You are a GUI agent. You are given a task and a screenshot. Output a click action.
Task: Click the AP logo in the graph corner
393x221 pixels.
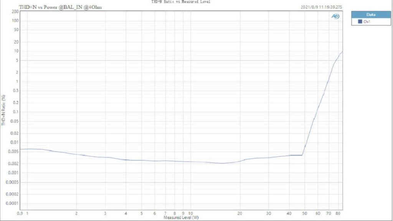335,16
